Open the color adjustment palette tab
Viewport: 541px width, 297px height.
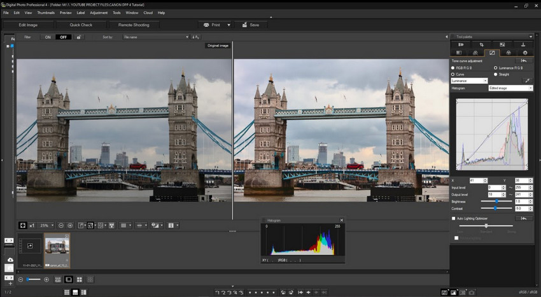coord(509,53)
